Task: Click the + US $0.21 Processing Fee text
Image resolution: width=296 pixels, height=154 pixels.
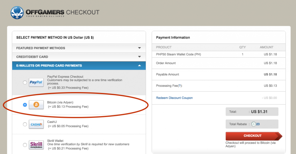Action: pyautogui.click(x=68, y=148)
